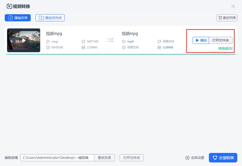242x166 pixels.
Task: Click the convert arrows icon between files
Action: click(x=110, y=40)
